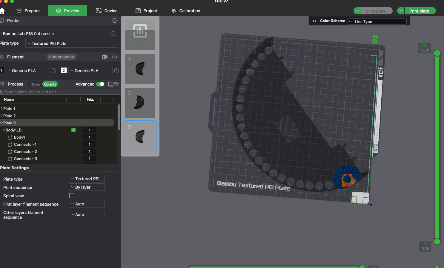Image resolution: width=444 pixels, height=268 pixels.
Task: Collapse Body1_B object tree
Action: 4,130
